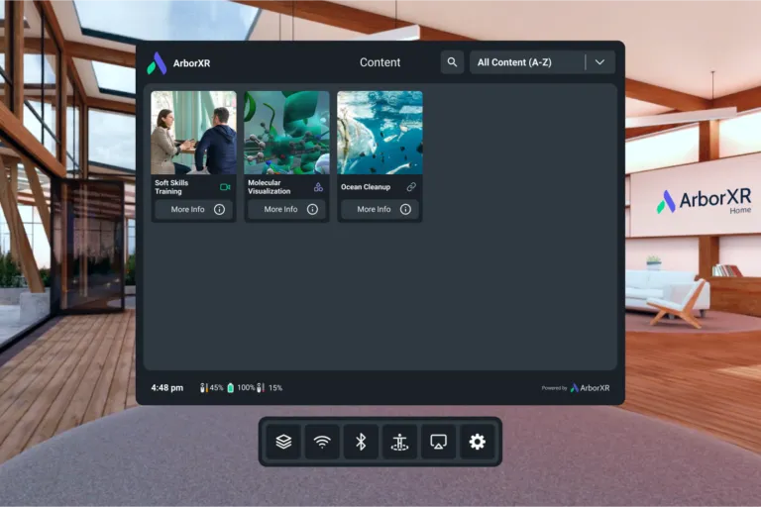
Task: Open the search magnifier button
Action: [452, 62]
